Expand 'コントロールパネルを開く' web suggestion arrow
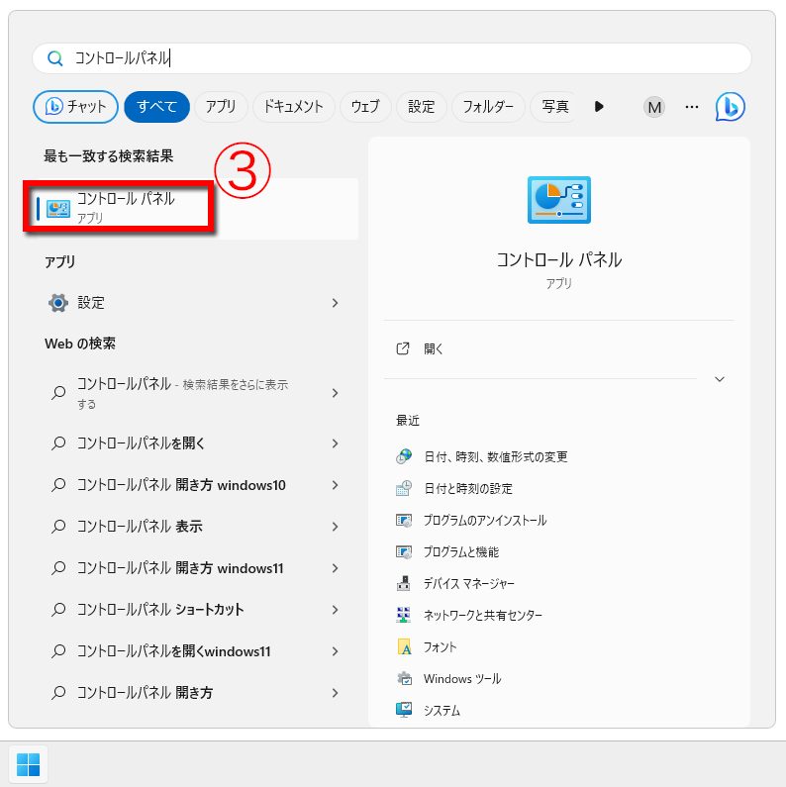Screen dimensions: 786x787 coord(335,443)
